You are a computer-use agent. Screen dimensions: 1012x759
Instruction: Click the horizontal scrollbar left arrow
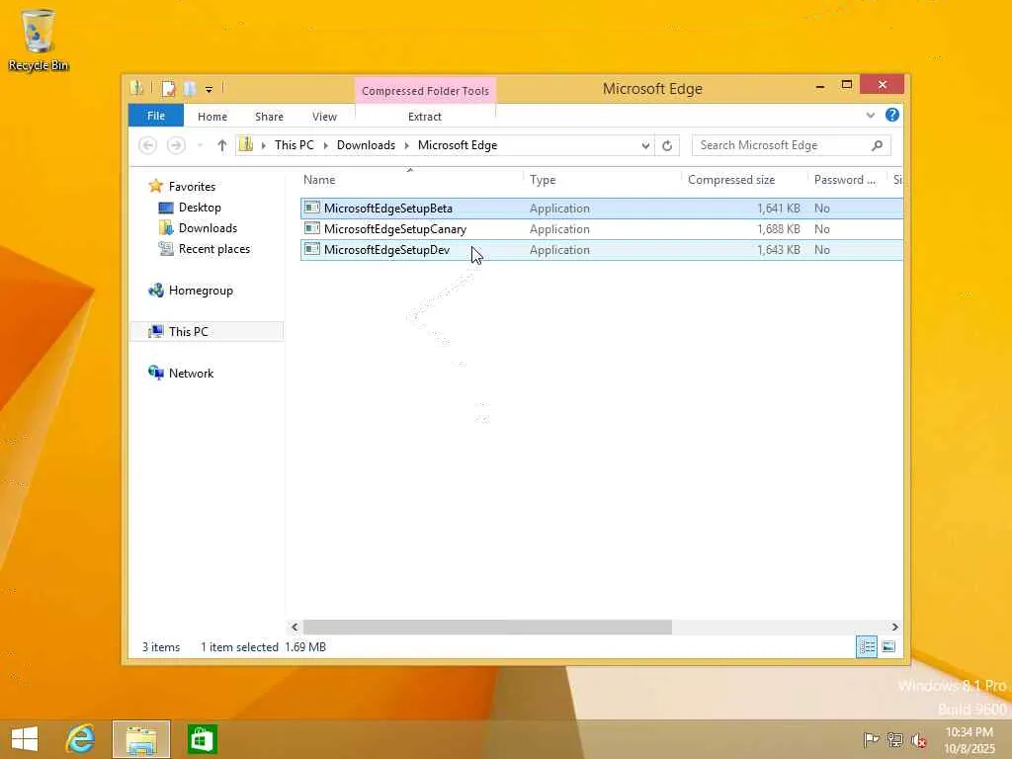coord(295,627)
